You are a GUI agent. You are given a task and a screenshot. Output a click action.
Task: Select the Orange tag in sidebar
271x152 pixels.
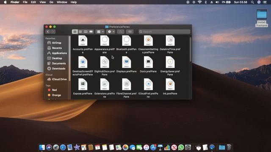tap(56, 95)
